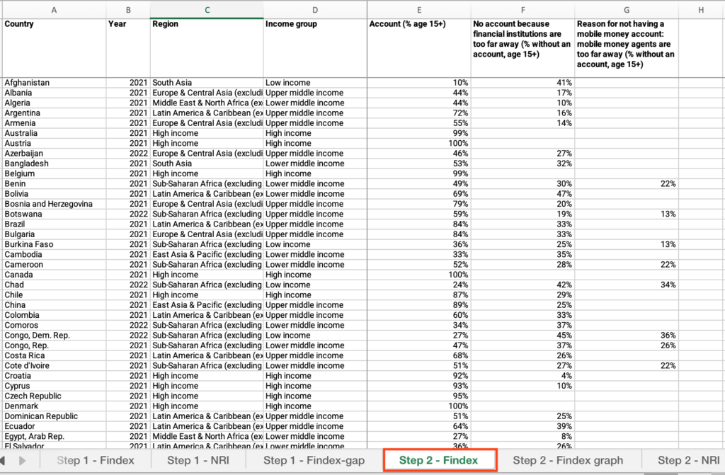Viewport: 725px width, 475px height.
Task: Click the "No account because financial institutions" header cell
Action: [x=523, y=48]
